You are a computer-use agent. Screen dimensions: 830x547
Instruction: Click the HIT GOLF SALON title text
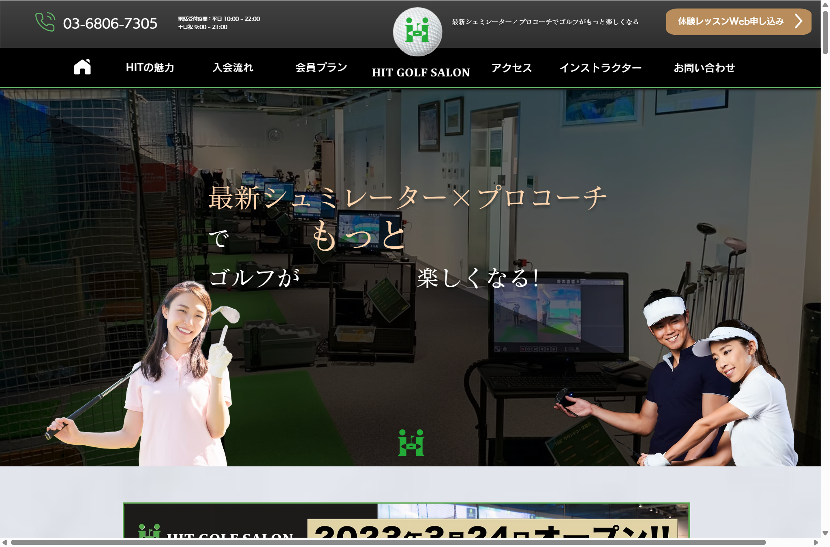pyautogui.click(x=421, y=72)
